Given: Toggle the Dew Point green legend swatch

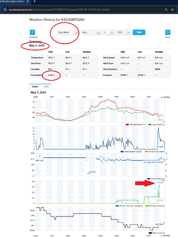Looking at the screenshot, I should pyautogui.click(x=150, y=125).
